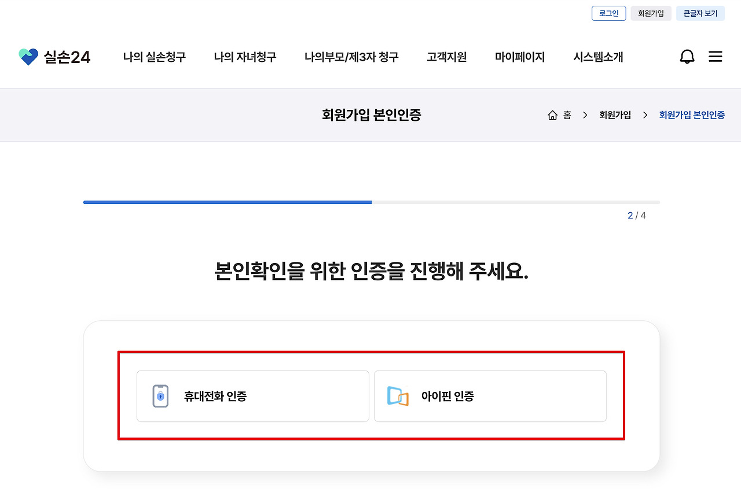Select 휴대전화 인증 verification method
741x489 pixels.
(x=253, y=396)
